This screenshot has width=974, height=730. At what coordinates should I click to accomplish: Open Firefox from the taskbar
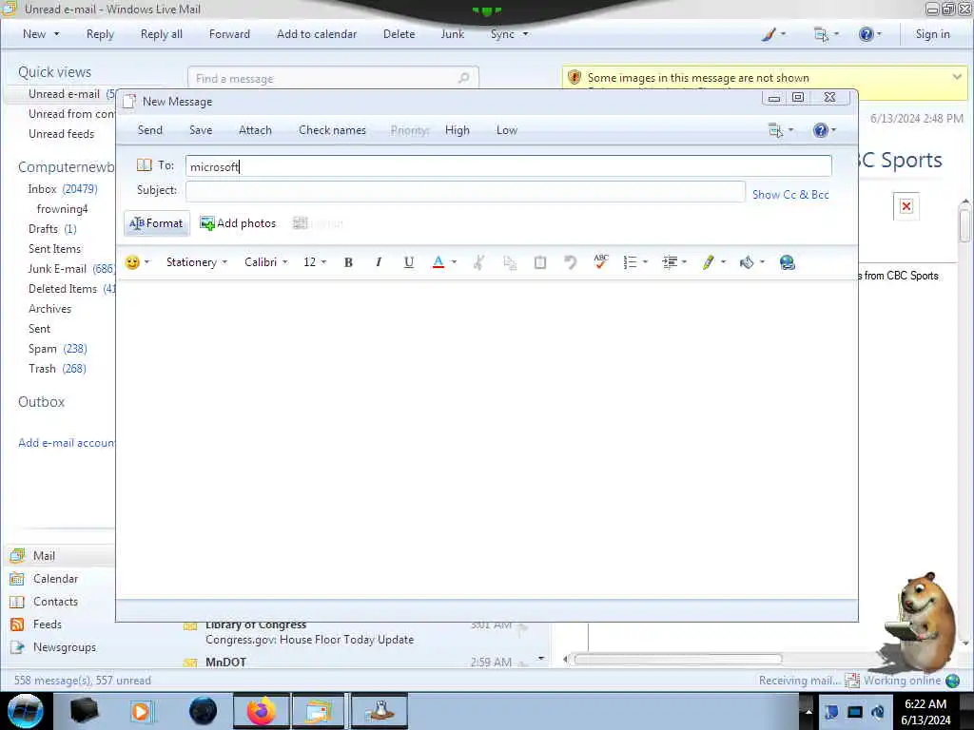(x=262, y=711)
